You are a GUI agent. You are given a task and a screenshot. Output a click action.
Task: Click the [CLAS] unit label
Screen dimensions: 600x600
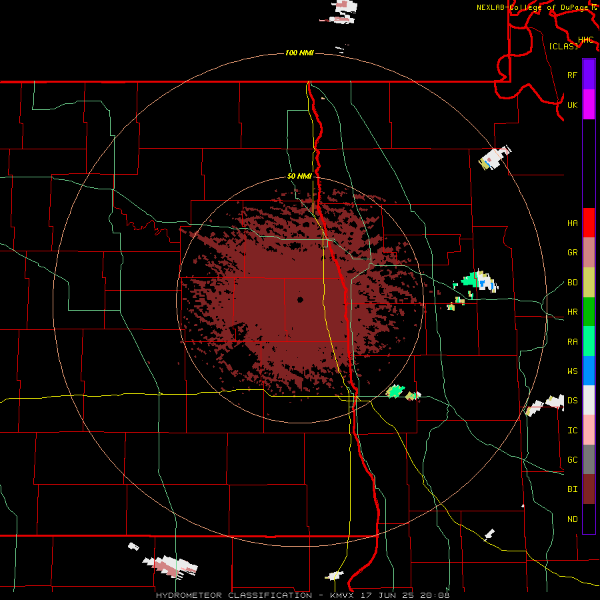point(563,46)
